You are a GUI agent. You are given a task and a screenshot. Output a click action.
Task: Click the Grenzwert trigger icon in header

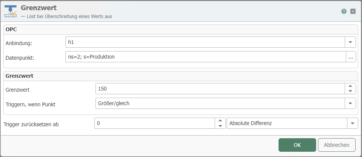[11, 12]
